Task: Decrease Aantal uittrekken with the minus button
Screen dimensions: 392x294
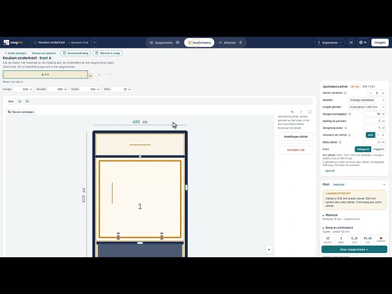Action: (x=371, y=93)
